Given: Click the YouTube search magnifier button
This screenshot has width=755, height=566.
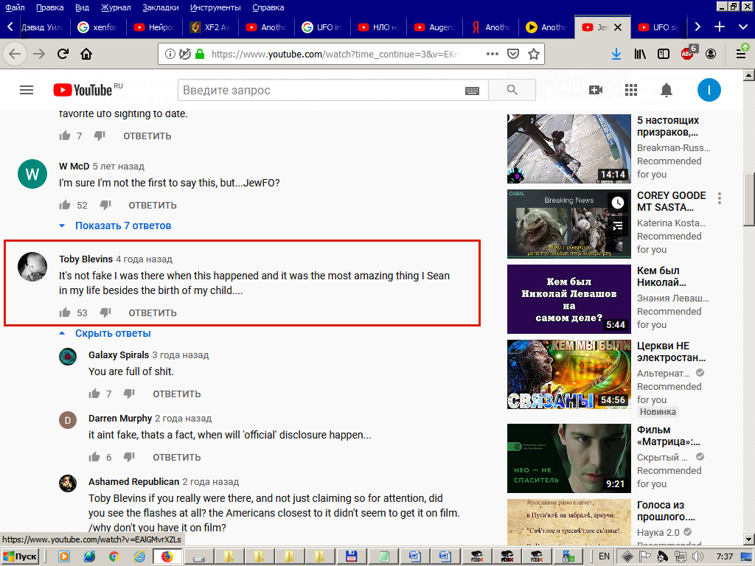Looking at the screenshot, I should click(512, 90).
